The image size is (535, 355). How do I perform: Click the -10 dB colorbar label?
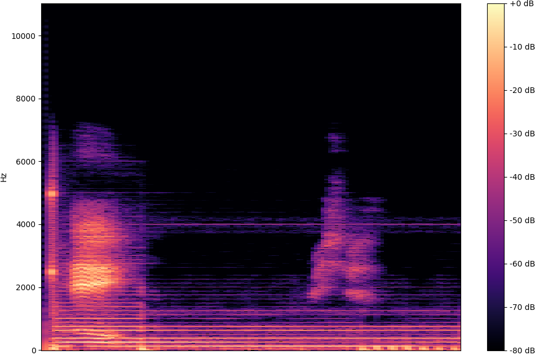pos(522,47)
